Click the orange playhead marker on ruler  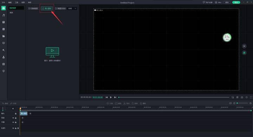(x=20, y=109)
